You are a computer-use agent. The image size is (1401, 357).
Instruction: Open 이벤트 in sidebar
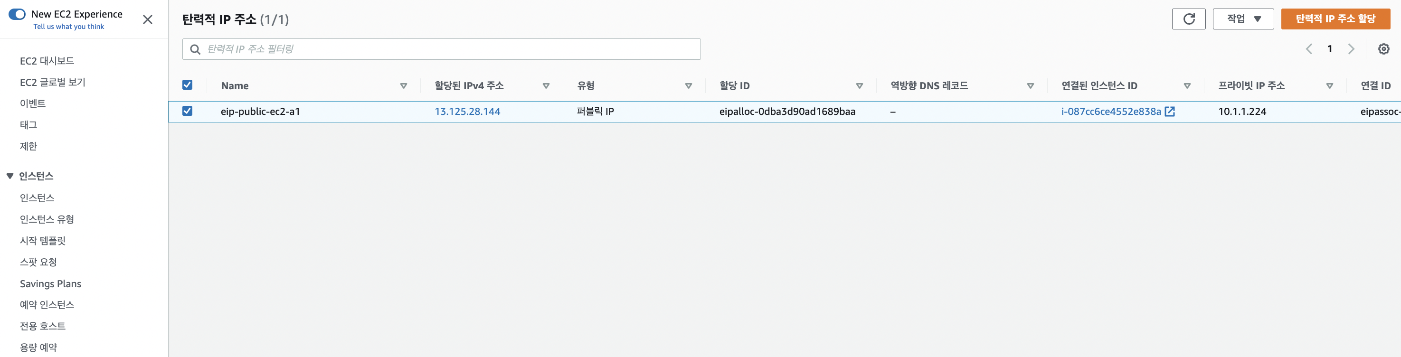tap(33, 103)
